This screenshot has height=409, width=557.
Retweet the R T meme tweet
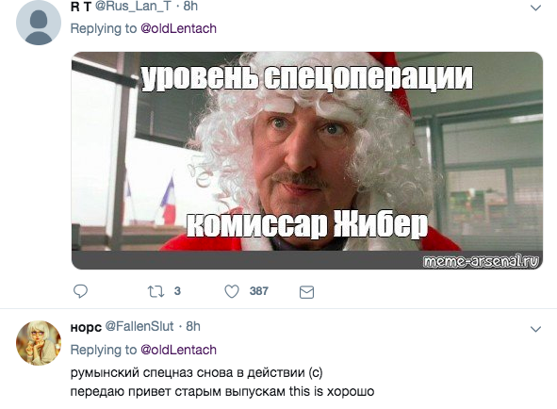(156, 291)
